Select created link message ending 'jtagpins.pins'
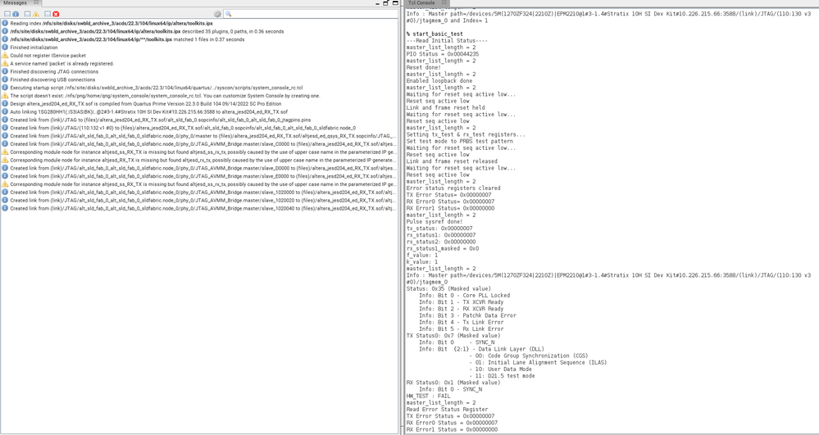The height and width of the screenshot is (435, 819). [161, 120]
